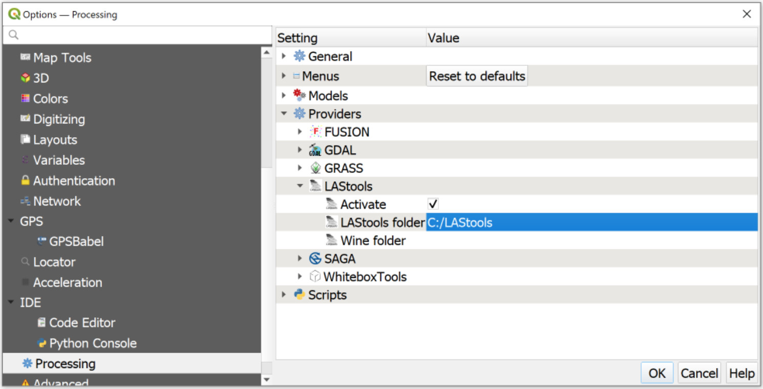Click the 3D cube icon
Viewport: 763px width, 389px height.
coord(26,78)
